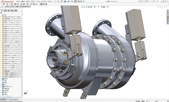Open the DisplayManager appearance sphere tab

point(16,11)
